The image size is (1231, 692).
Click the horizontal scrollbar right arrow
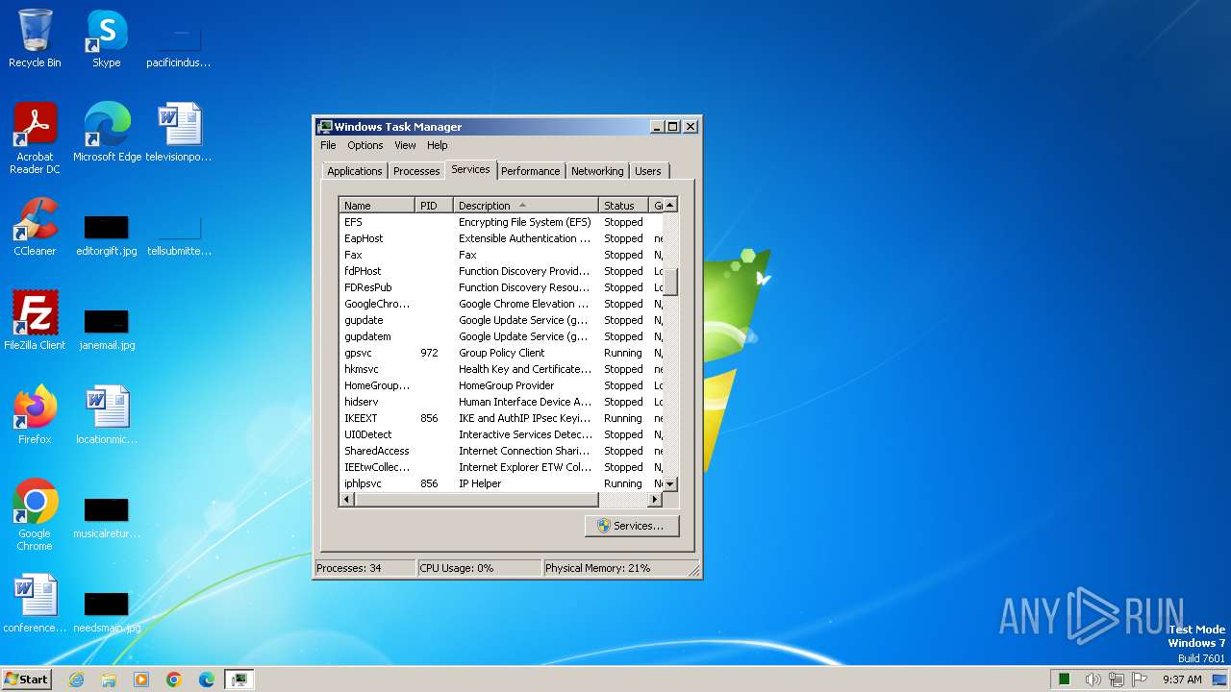[x=655, y=500]
